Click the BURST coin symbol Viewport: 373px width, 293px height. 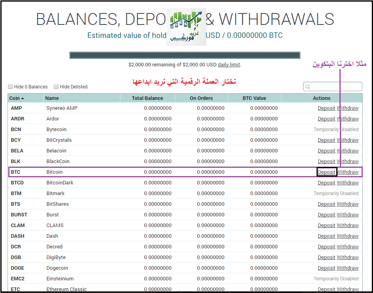point(19,215)
